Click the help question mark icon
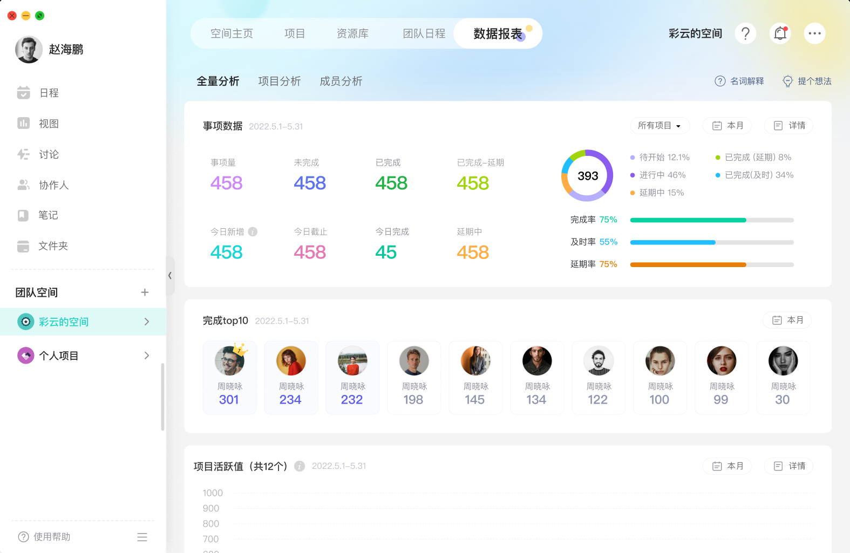Viewport: 850px width, 553px height. point(745,33)
